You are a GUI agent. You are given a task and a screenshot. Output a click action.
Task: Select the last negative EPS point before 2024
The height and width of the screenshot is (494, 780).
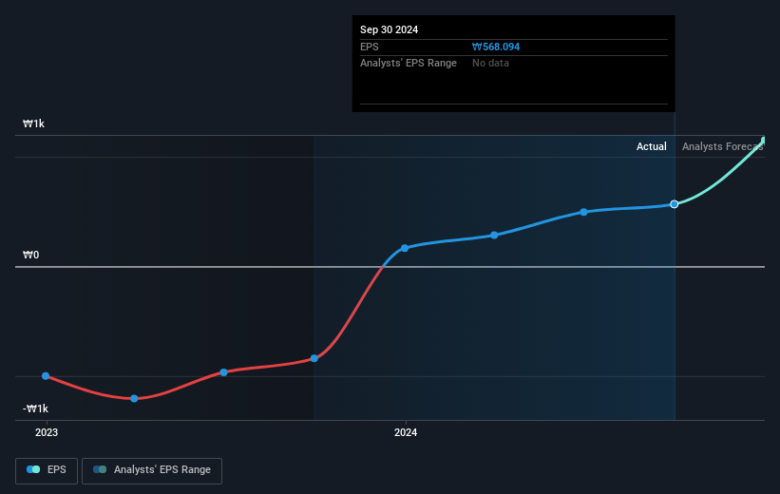click(314, 358)
